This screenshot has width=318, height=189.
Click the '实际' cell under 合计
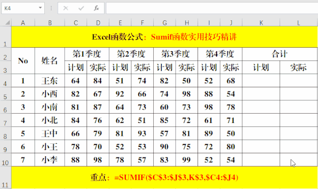(x=299, y=67)
